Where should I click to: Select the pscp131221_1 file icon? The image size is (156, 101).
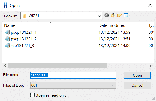(x=7, y=32)
